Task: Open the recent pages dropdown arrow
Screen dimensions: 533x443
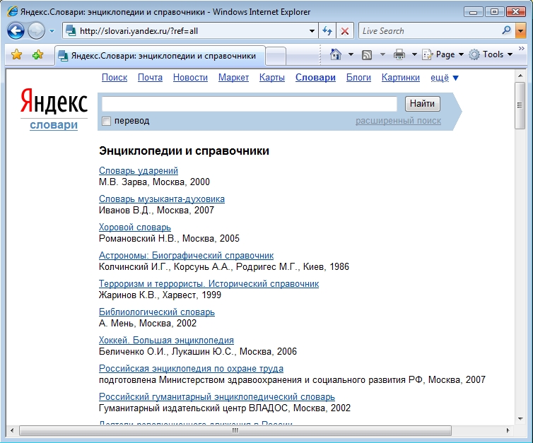Action: coord(52,31)
